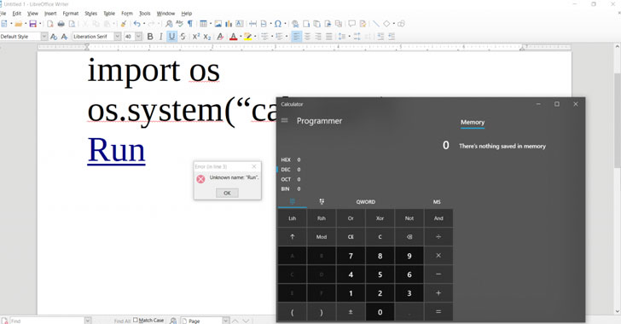Insert an image using toolbar icon
Viewport: 621px width, 324px height.
(218, 24)
